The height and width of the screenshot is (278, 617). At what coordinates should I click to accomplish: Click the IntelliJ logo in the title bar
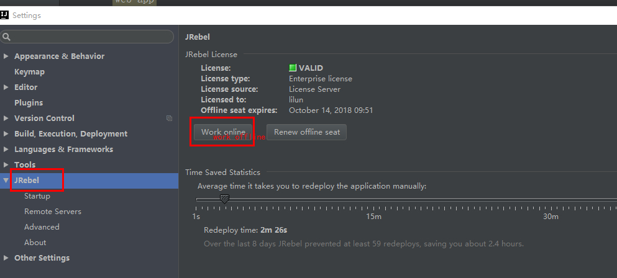tap(4, 16)
